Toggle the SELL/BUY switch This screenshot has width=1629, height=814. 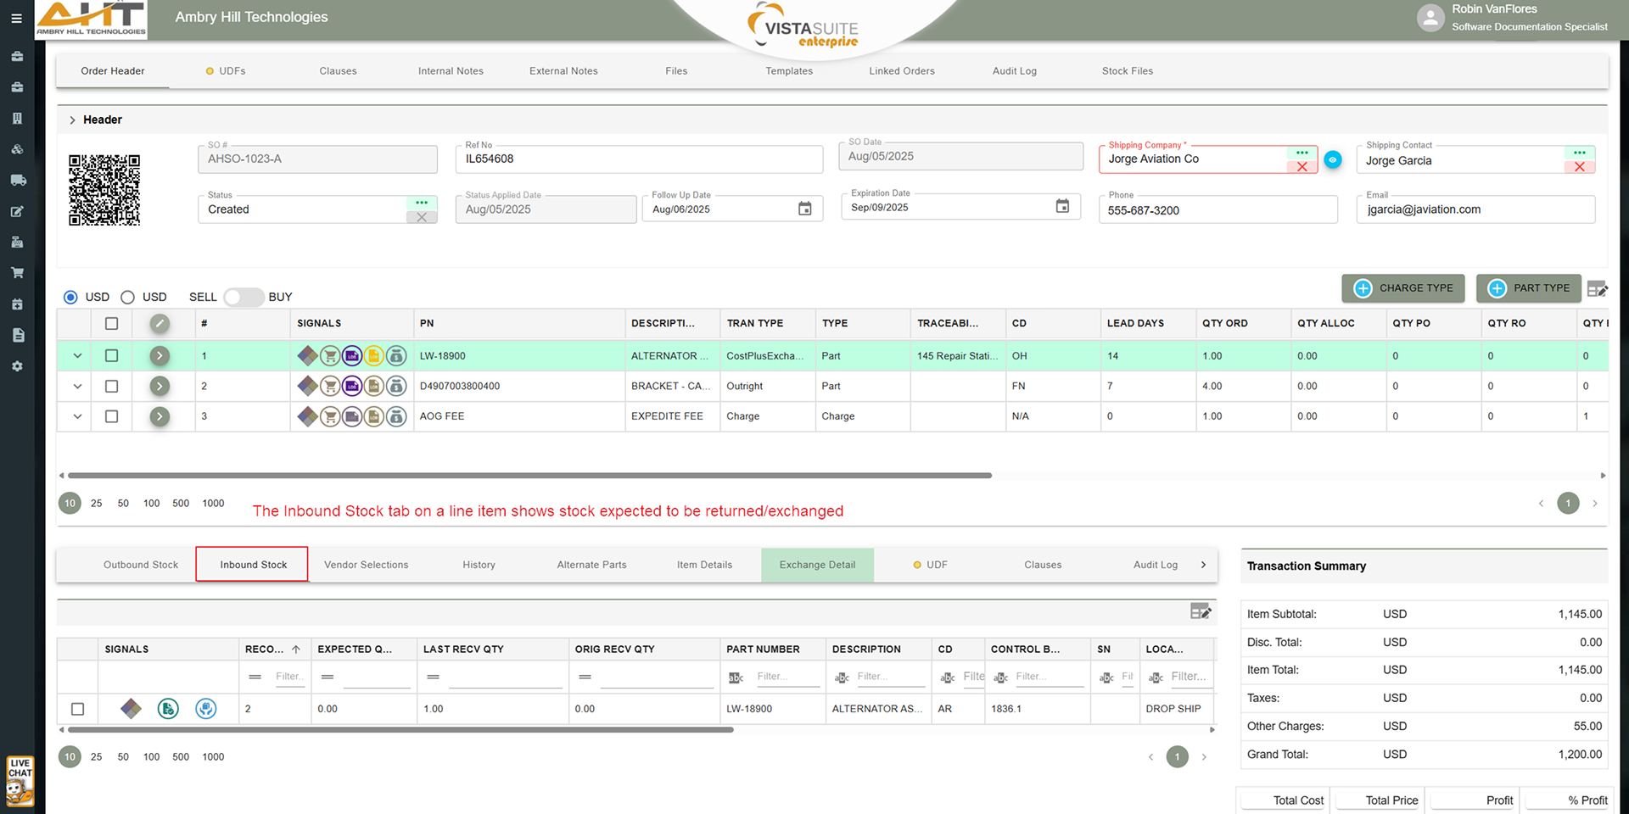[243, 297]
